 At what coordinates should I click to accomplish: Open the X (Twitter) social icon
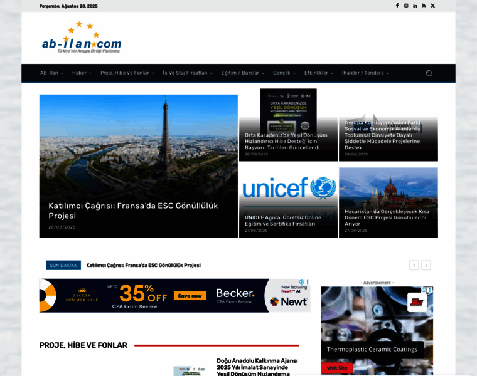432,6
